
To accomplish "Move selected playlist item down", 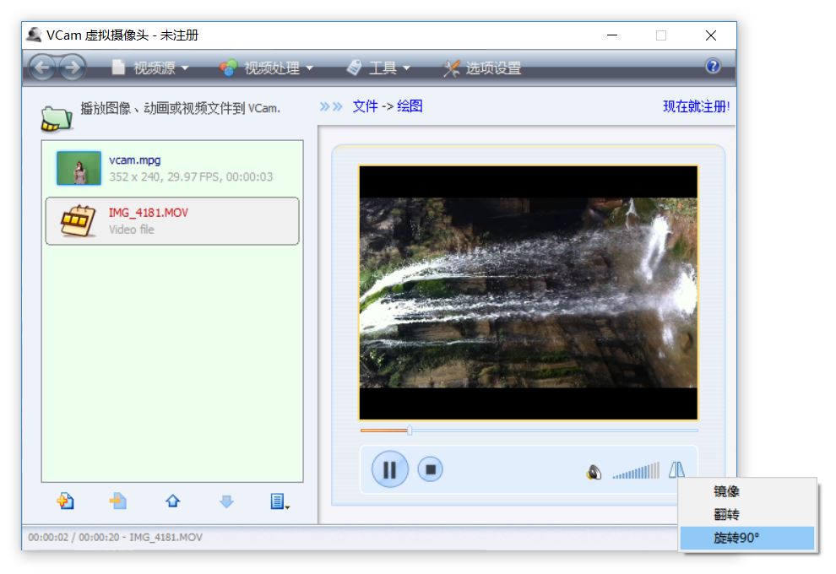I will (226, 501).
